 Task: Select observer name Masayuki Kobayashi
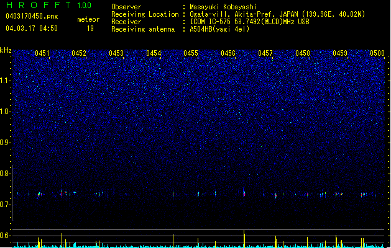(x=223, y=7)
